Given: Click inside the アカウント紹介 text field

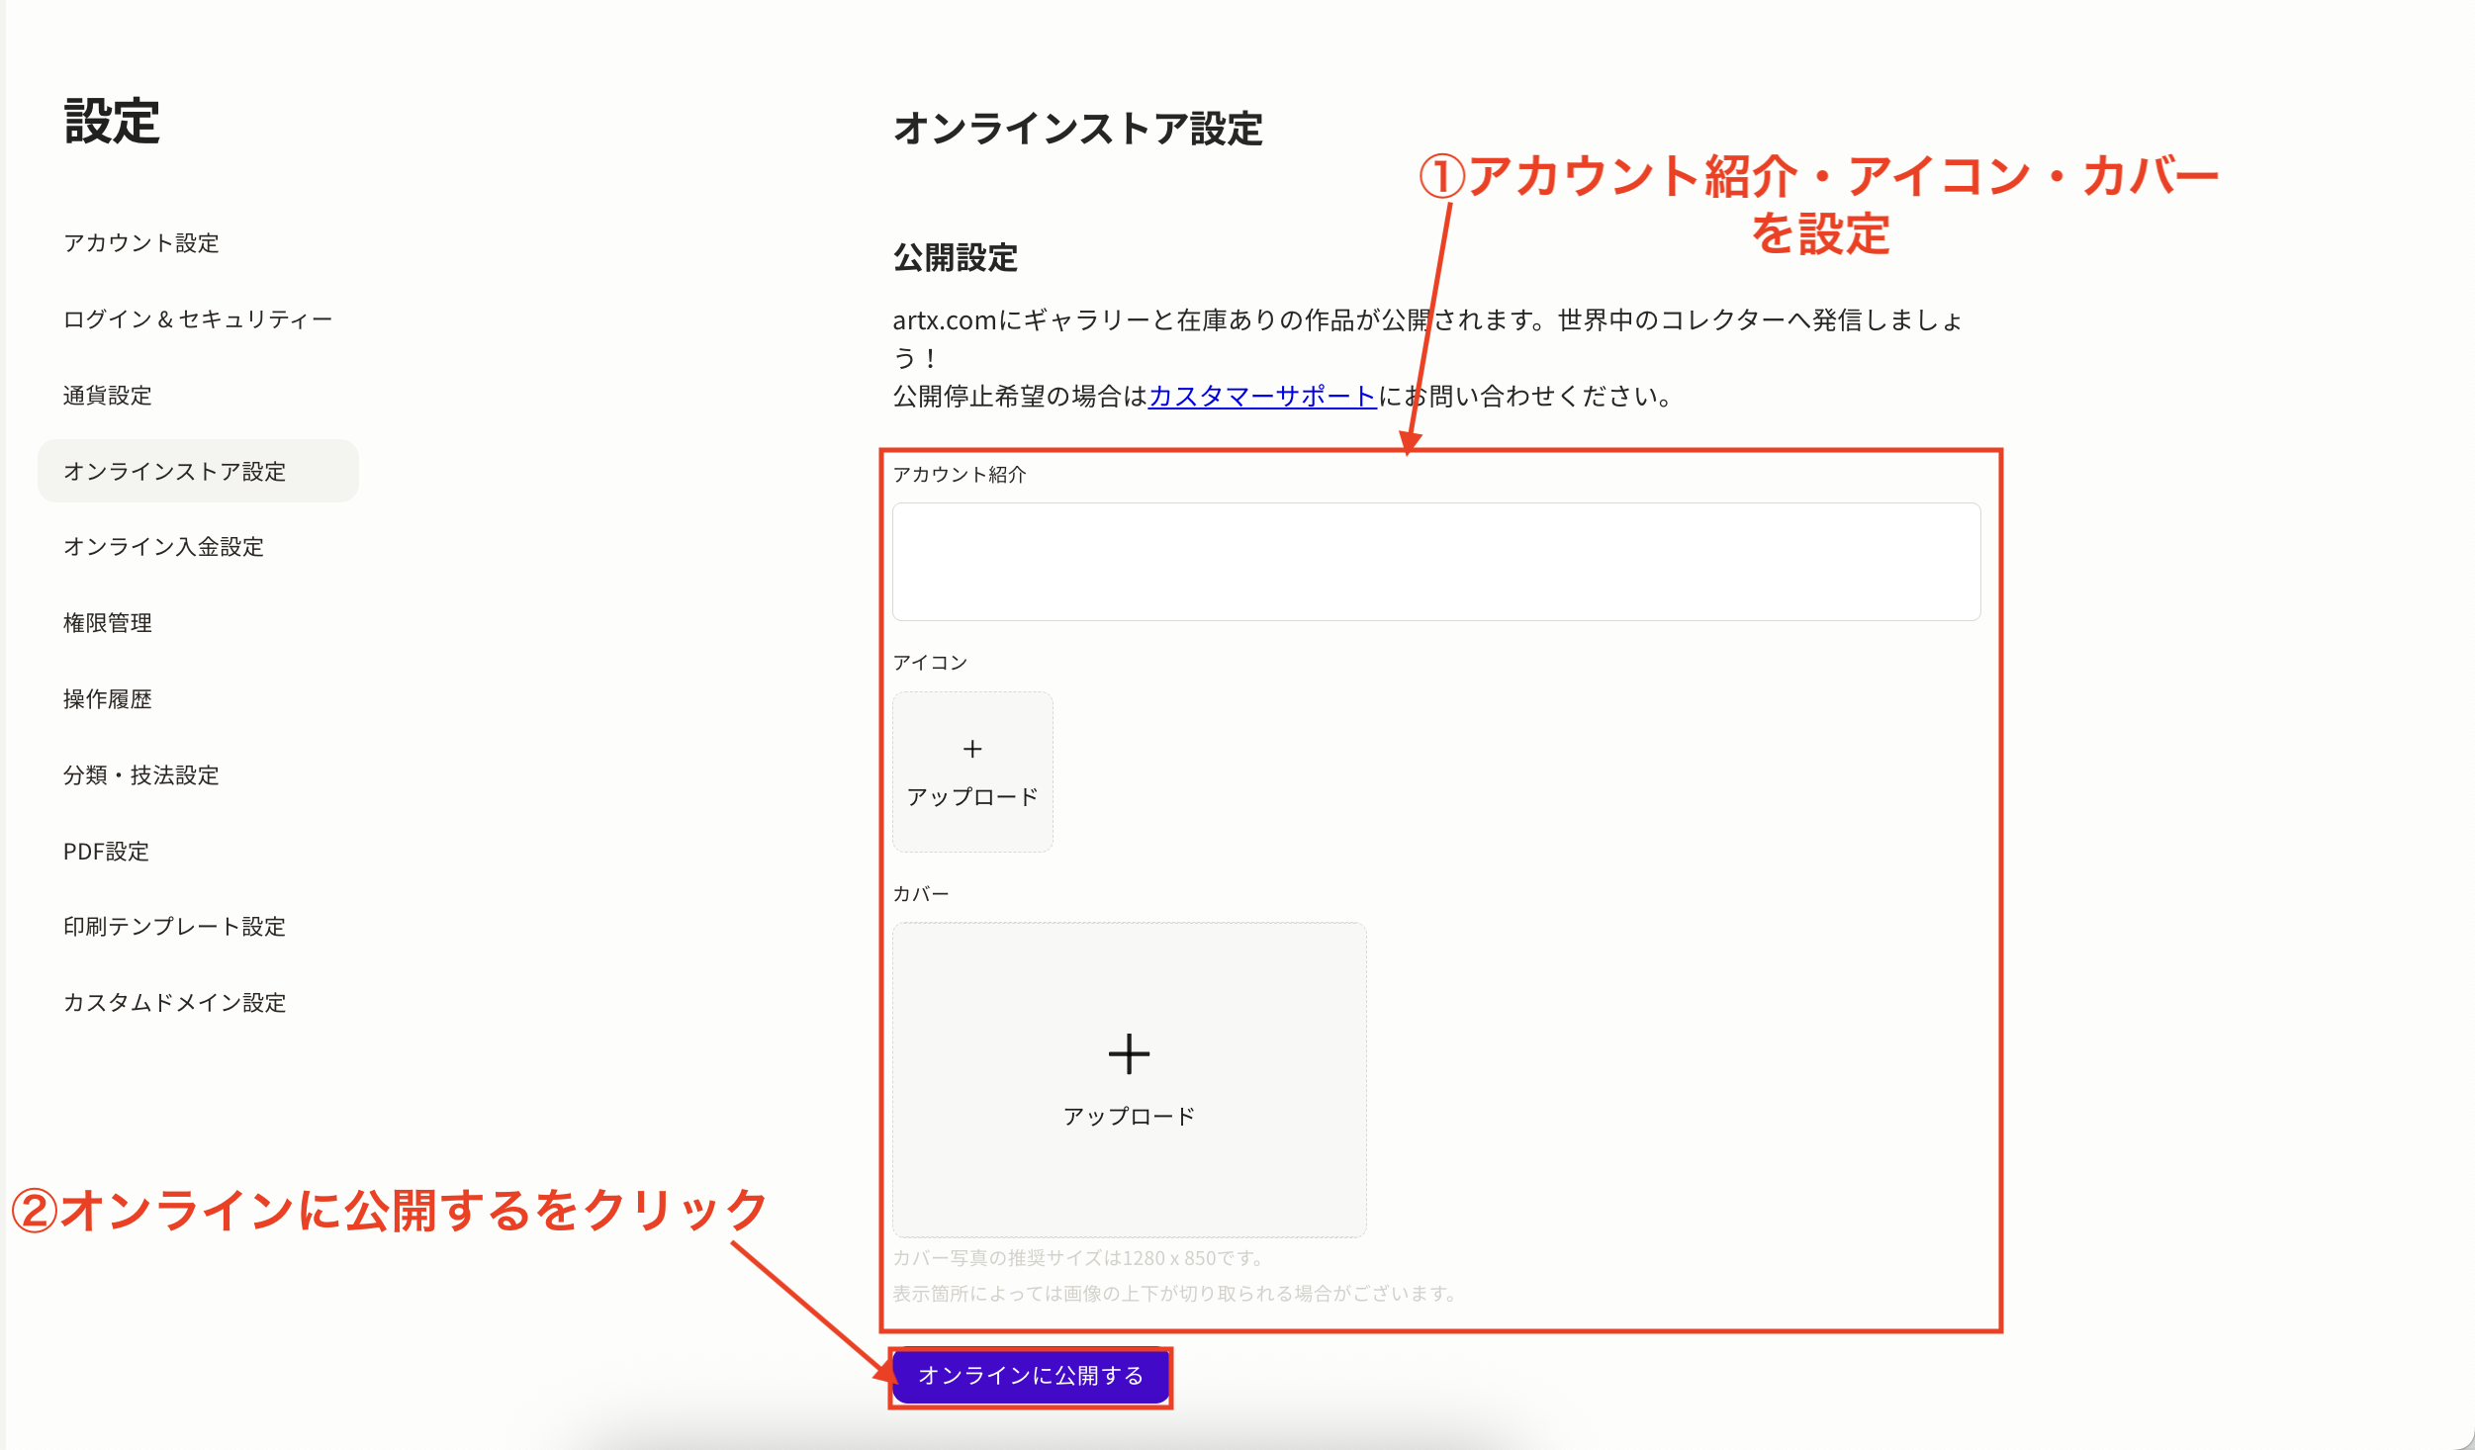Looking at the screenshot, I should point(1434,561).
